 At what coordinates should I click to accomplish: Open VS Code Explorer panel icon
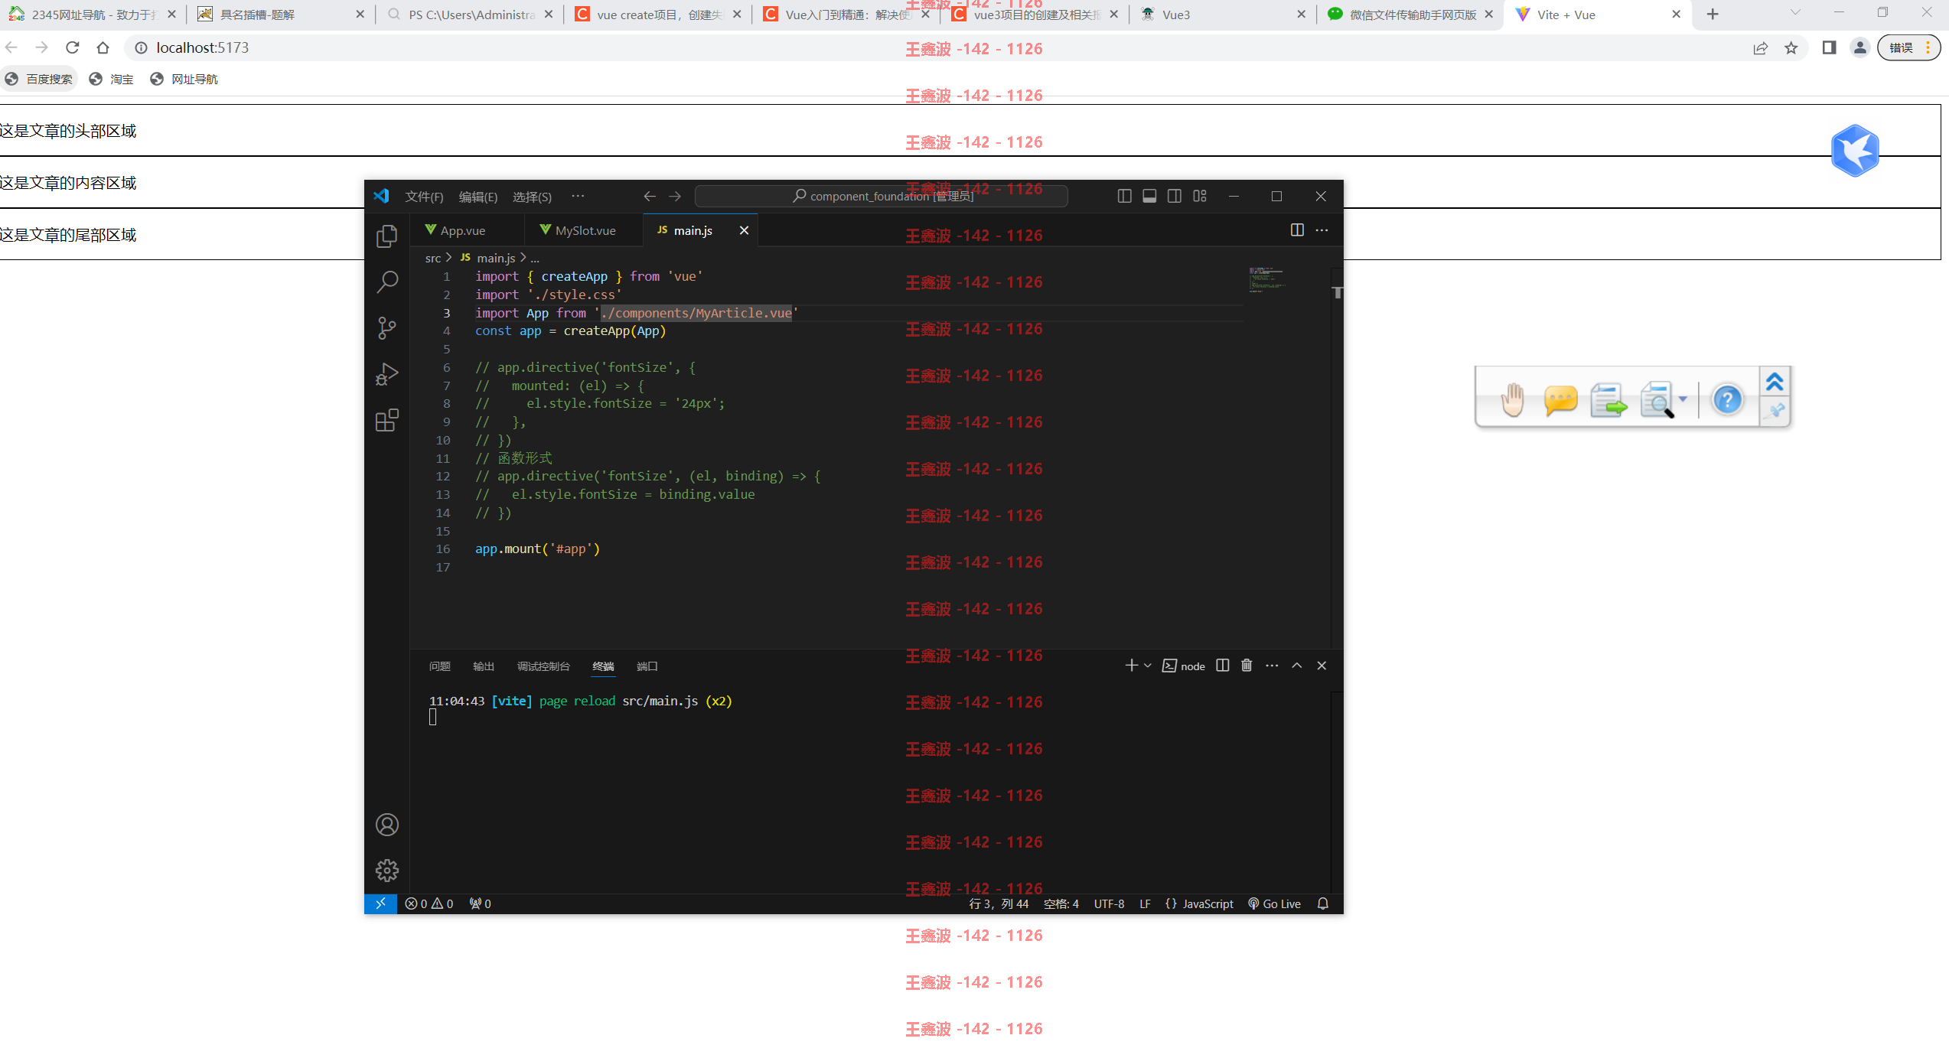387,236
